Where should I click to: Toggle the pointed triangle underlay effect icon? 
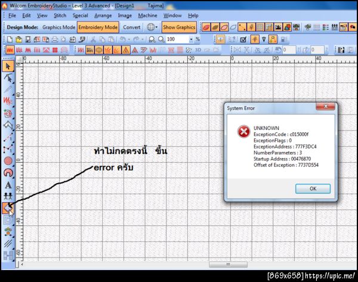pos(126,50)
